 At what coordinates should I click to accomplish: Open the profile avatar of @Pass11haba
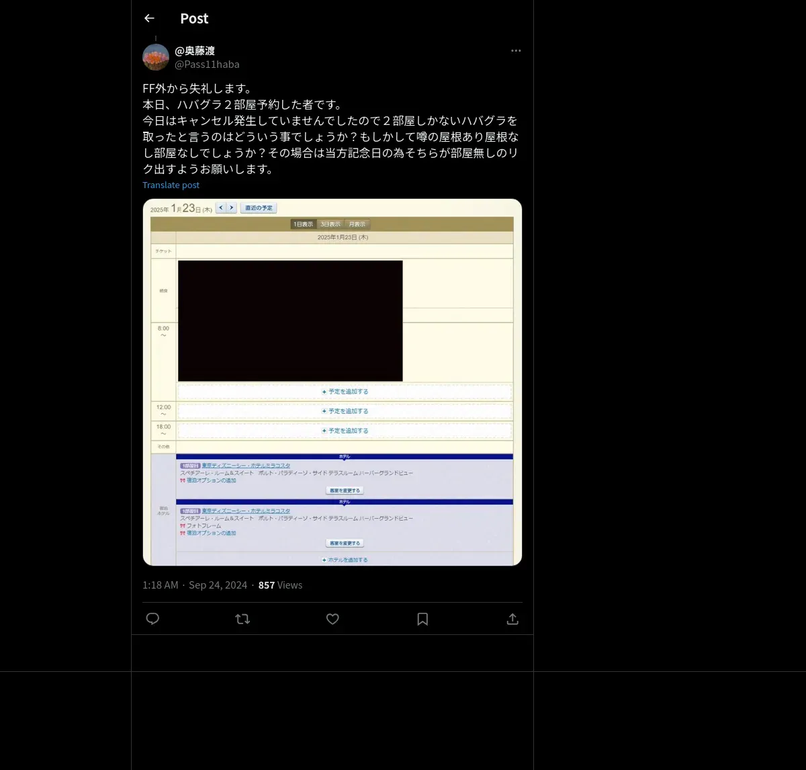point(156,57)
